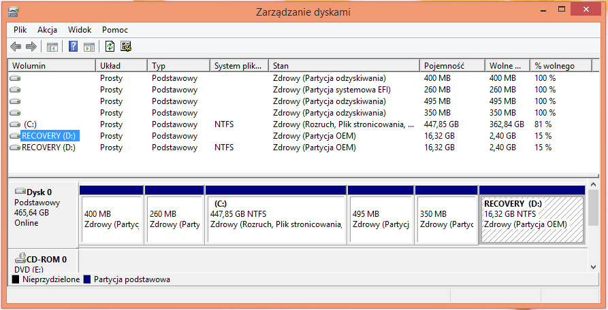The height and width of the screenshot is (310, 608).
Task: Click the volume icon of the 350 MB row
Action: (15, 113)
